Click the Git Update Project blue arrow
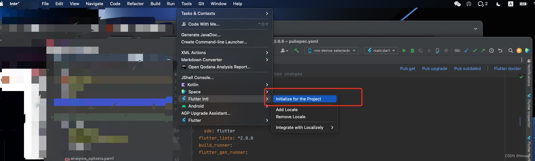 pos(466,51)
